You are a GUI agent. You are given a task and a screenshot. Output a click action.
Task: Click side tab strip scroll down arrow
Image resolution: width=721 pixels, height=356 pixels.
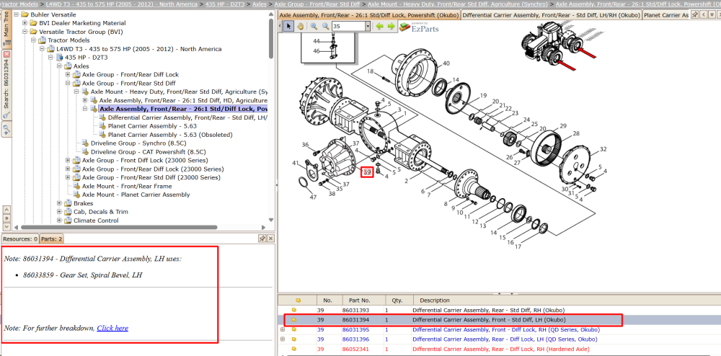[x=6, y=227]
